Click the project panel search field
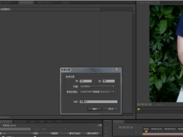Screen dimensions: 183x137 (x=15, y=129)
